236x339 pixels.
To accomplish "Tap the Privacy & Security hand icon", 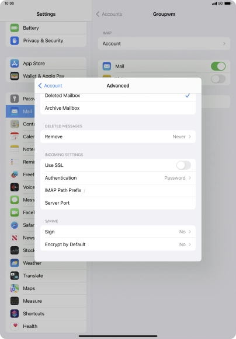I will 14,40.
